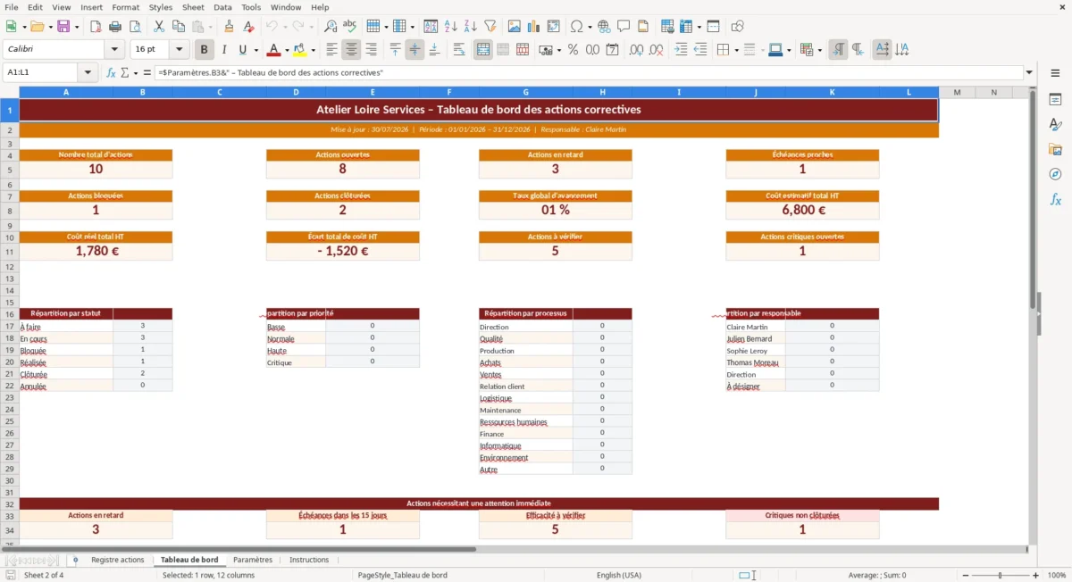The width and height of the screenshot is (1072, 582).
Task: Clear direct formatting
Action: [249, 26]
